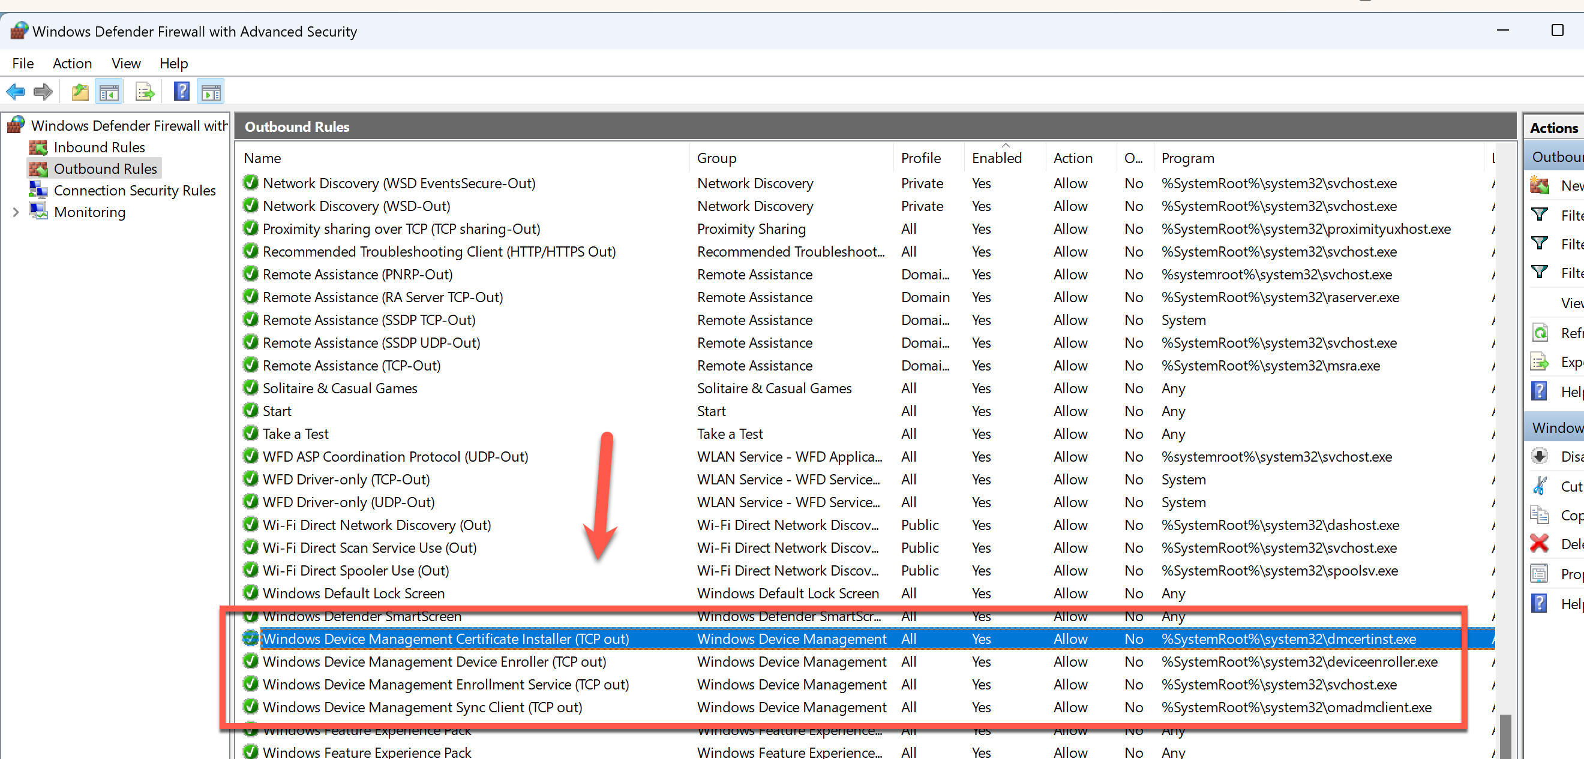
Task: Select Outbound Rules in the tree
Action: coord(105,168)
